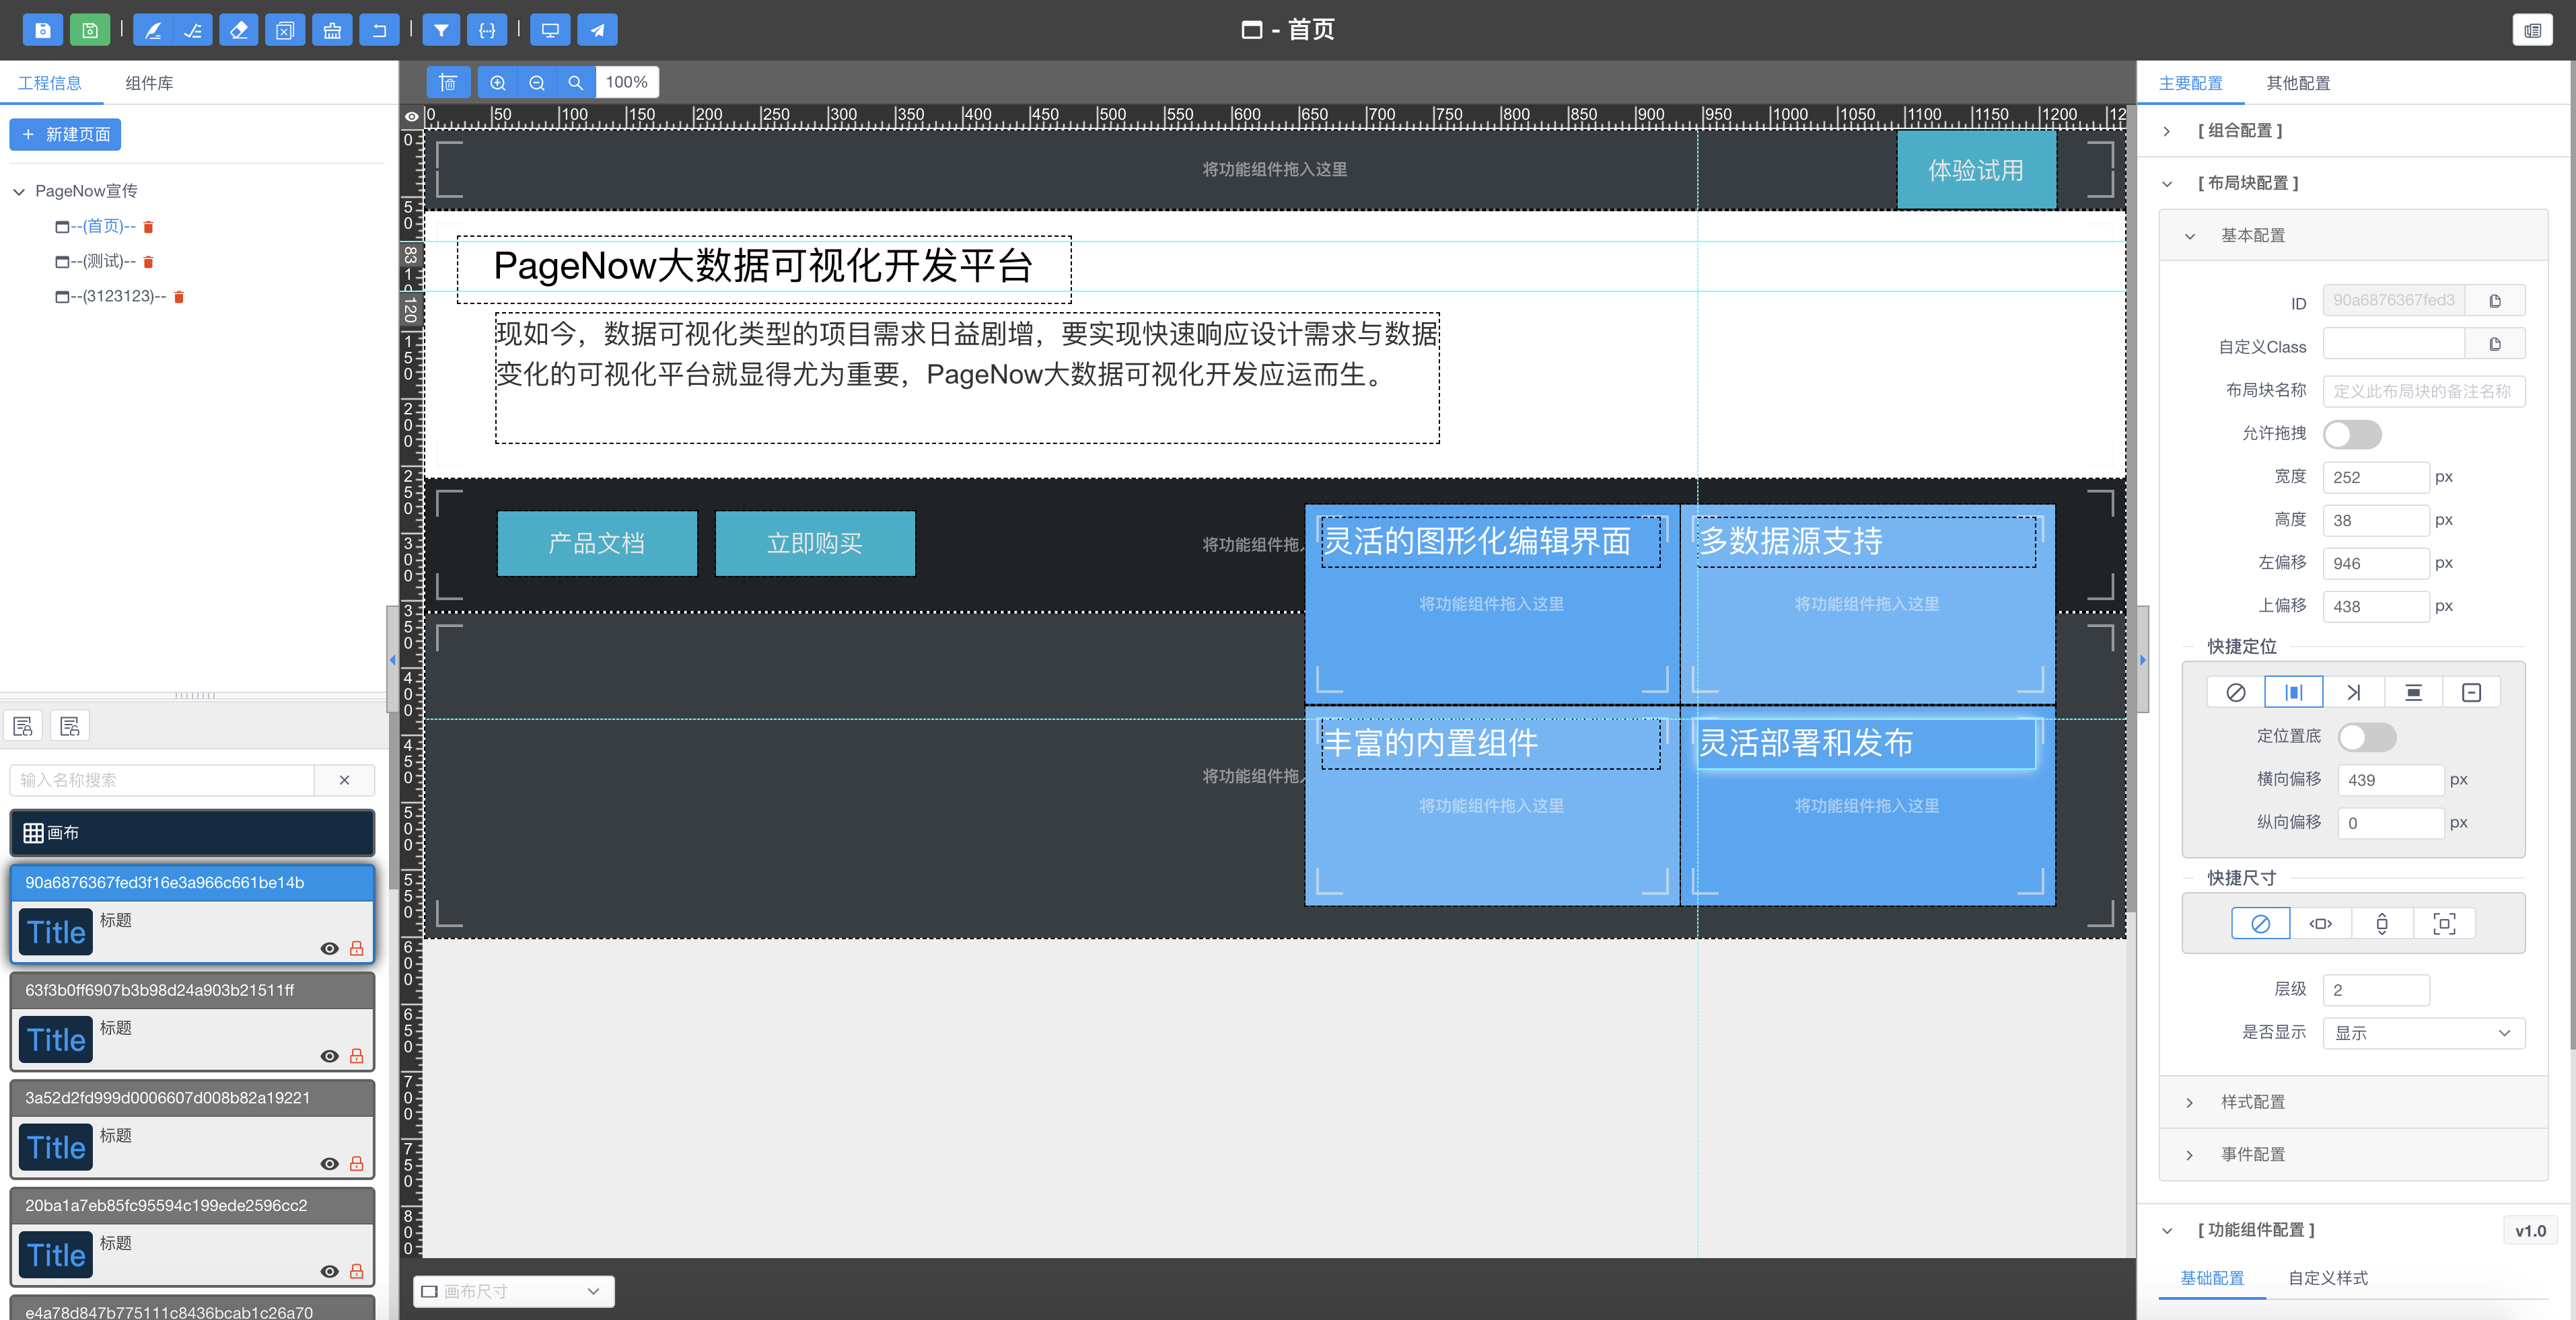Open the curly braces code icon

coord(487,30)
